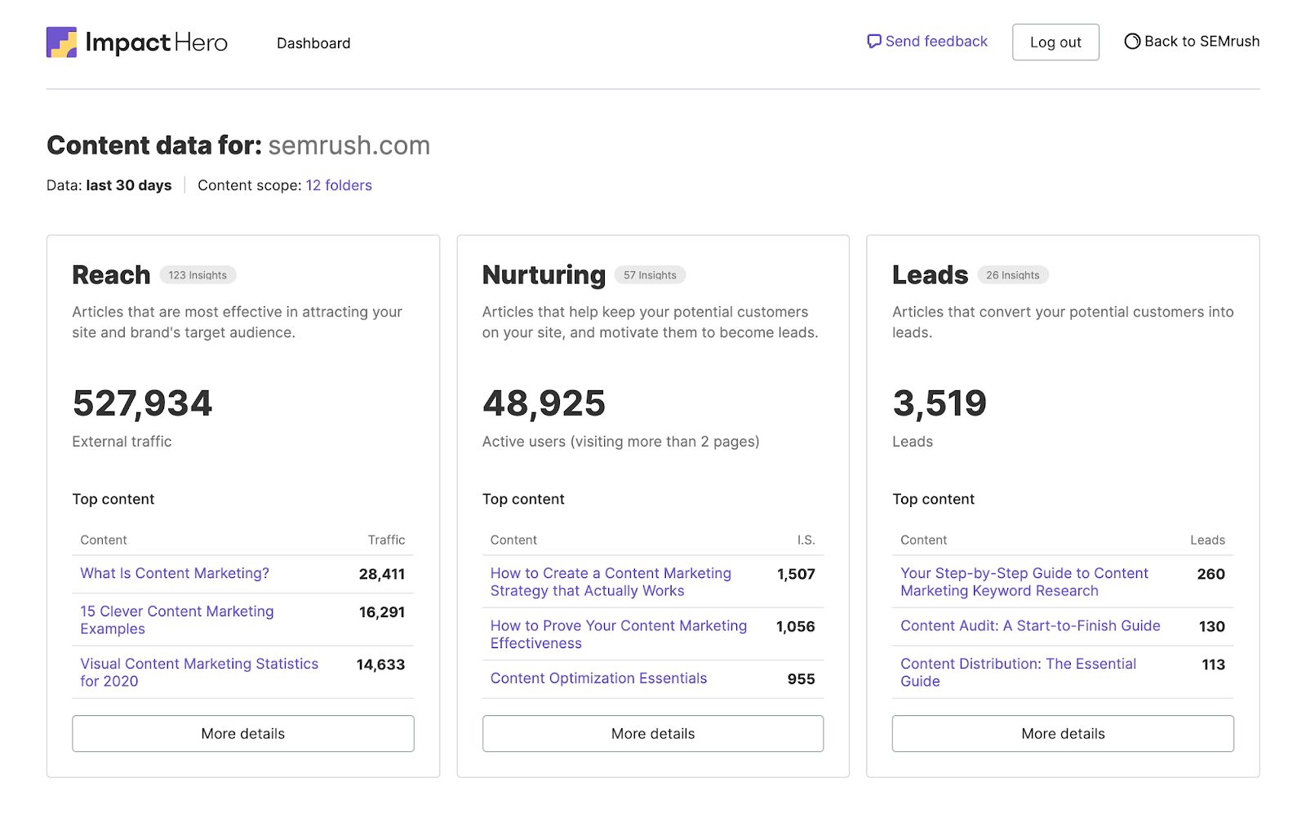
Task: Click the 1,056 impact score value
Action: click(796, 627)
